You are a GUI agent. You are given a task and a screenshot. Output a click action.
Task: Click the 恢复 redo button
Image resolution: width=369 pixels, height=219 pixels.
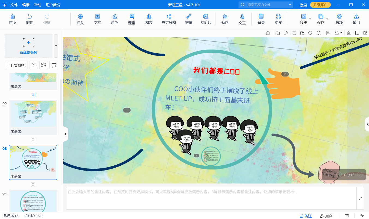tap(47, 19)
